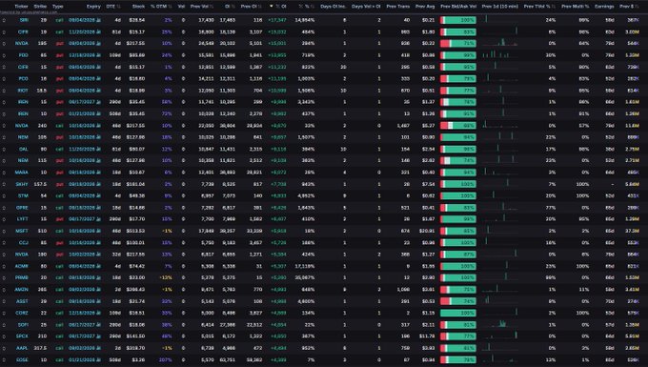Viewport: 648px width, 367px height.
Task: Open the chart icon beside MARA expiry date
Action: (98, 173)
